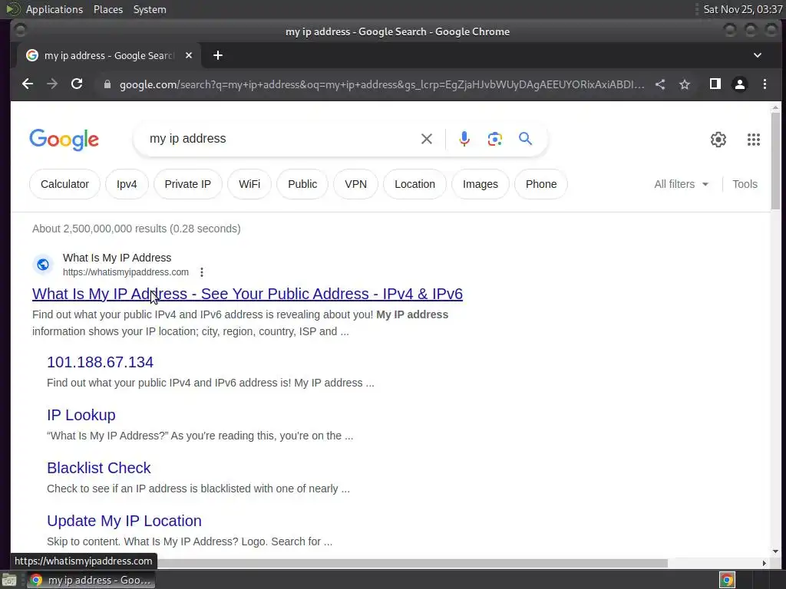Click the show desktop icon in taskbar
Image resolution: width=786 pixels, height=589 pixels.
9,581
